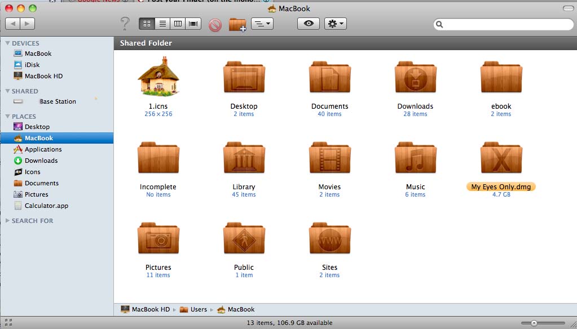Click the red delete prohibition icon
The height and width of the screenshot is (329, 577).
coord(215,25)
